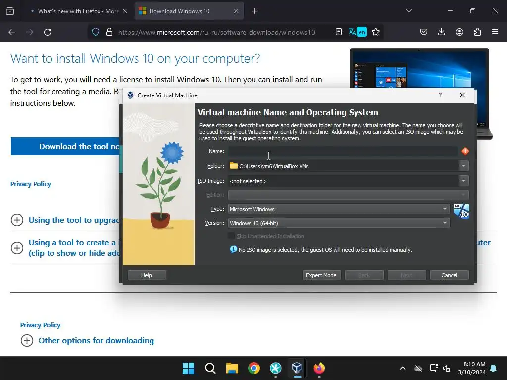
Task: Click the Next button in wizard
Action: [407, 275]
